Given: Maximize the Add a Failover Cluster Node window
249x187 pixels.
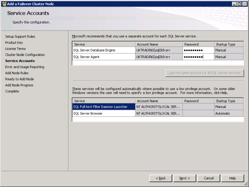Looking at the screenshot, I should (239, 4).
